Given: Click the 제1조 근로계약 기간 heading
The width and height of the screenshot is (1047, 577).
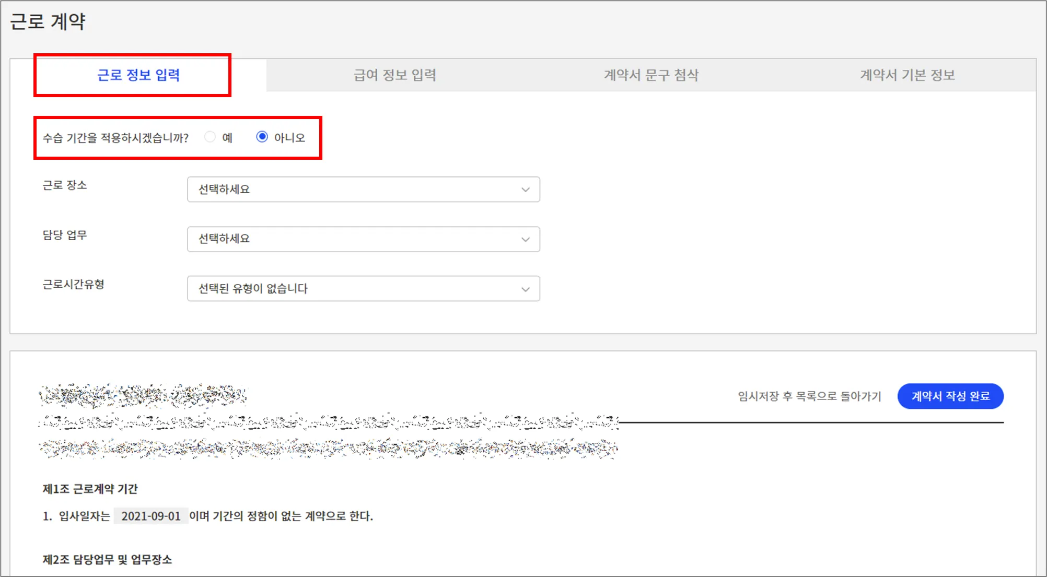Looking at the screenshot, I should pyautogui.click(x=90, y=489).
